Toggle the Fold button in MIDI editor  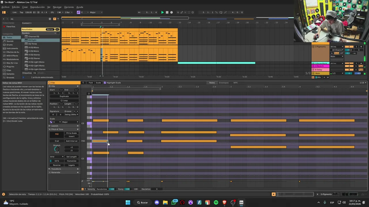pos(91,83)
